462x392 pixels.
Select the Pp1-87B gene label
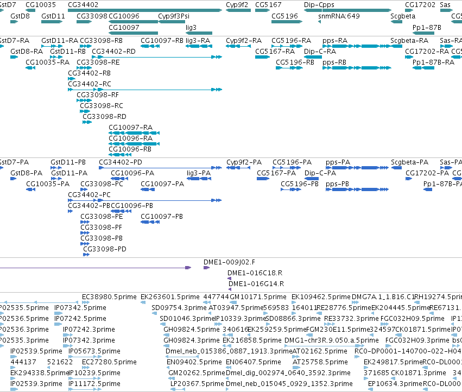click(427, 27)
